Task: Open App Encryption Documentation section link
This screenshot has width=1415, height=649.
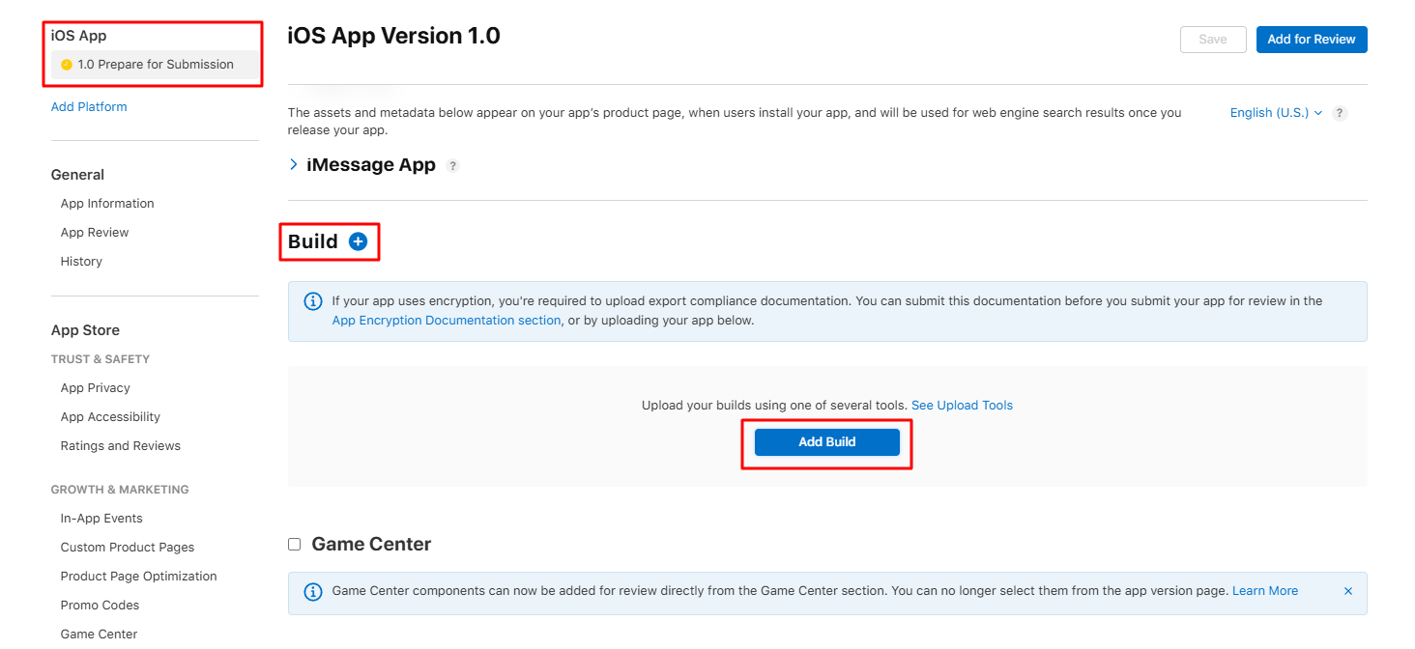Action: click(447, 321)
